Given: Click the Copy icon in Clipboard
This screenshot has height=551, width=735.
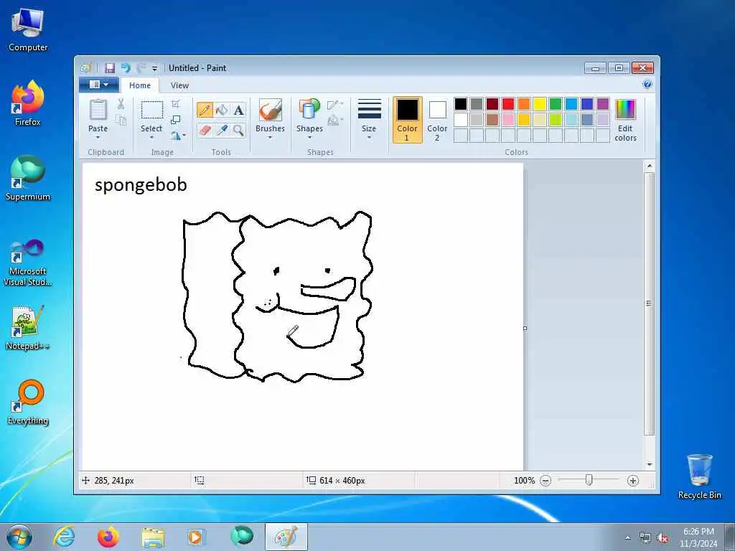Looking at the screenshot, I should point(121,121).
